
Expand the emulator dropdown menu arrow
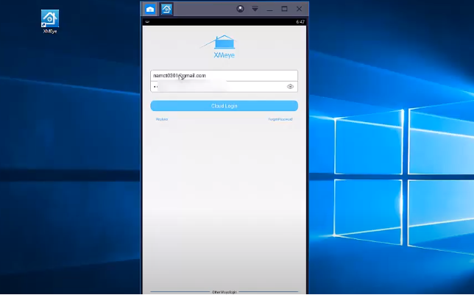(x=255, y=9)
